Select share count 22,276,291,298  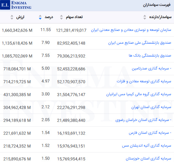pyautogui.click(x=71, y=107)
